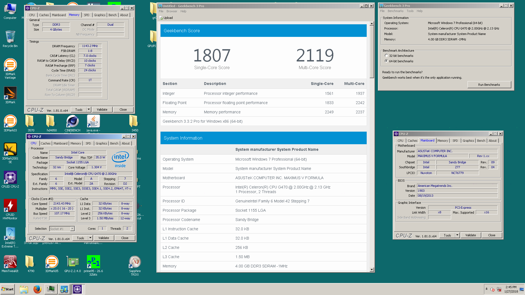Viewport: 525px width, 295px height.
Task: Open Caches tab in CPU-Z CPU window
Action: (x=46, y=143)
